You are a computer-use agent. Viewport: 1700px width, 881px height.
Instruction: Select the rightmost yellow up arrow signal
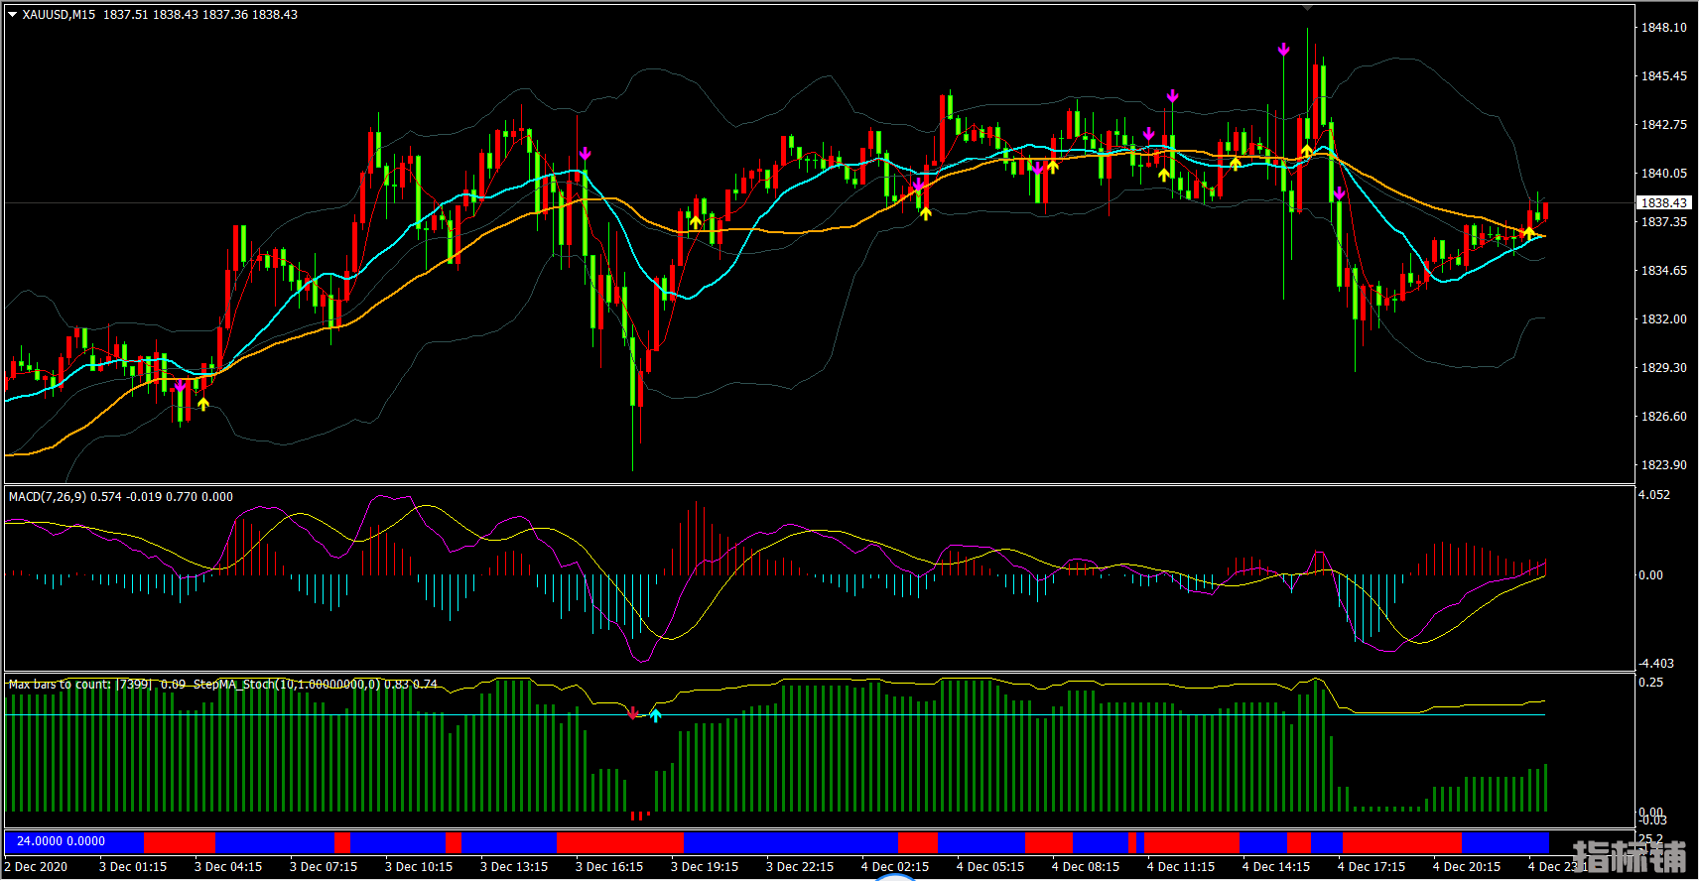[x=1529, y=232]
